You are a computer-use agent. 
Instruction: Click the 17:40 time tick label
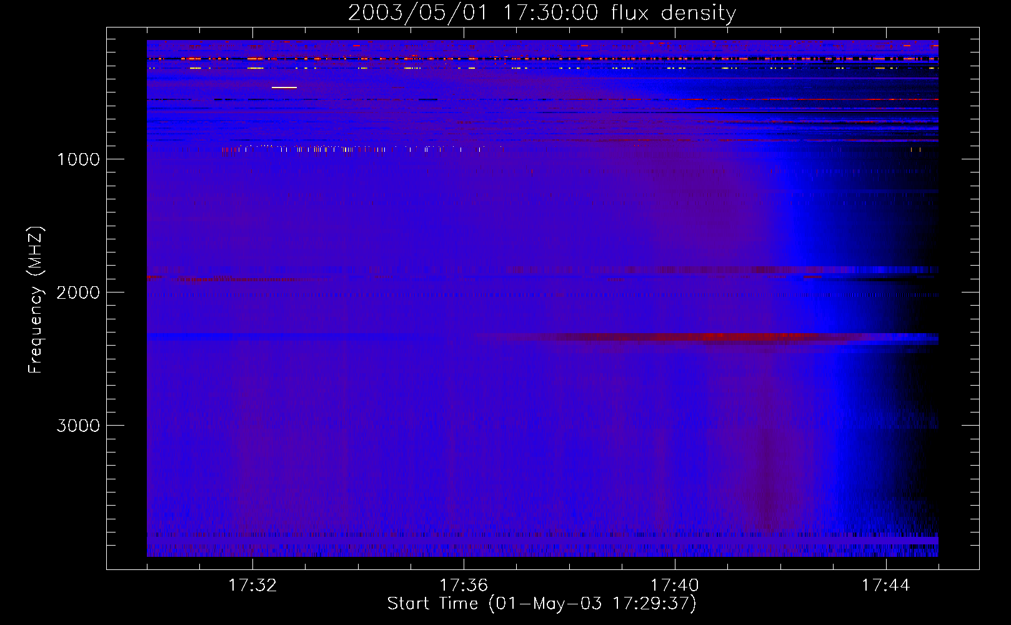point(675,586)
